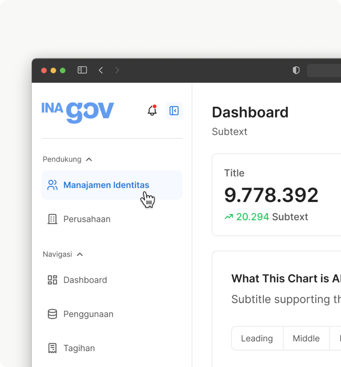This screenshot has width=341, height=367.
Task: Click the macOS green fullscreen button
Action: 63,71
